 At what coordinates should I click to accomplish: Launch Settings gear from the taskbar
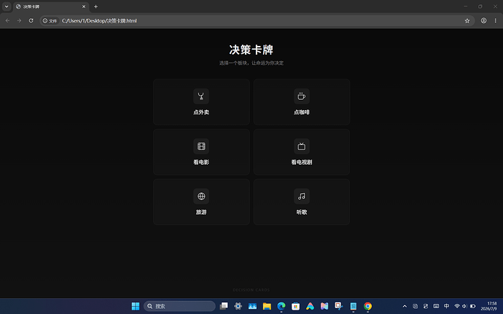pyautogui.click(x=238, y=306)
